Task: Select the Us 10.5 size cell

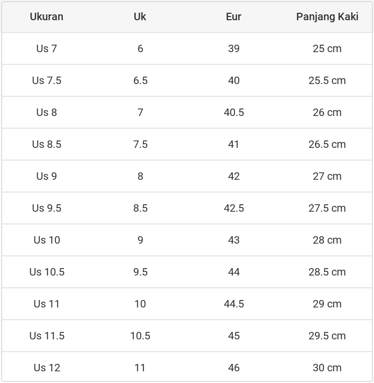Action: point(46,272)
